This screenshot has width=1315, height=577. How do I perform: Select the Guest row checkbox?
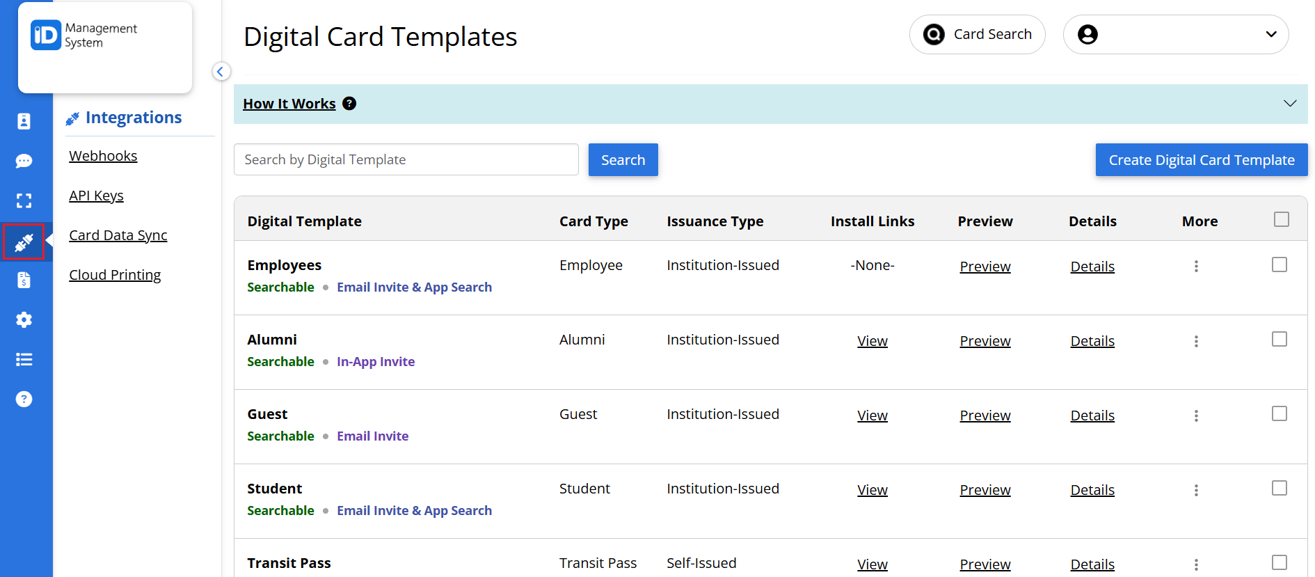tap(1279, 413)
